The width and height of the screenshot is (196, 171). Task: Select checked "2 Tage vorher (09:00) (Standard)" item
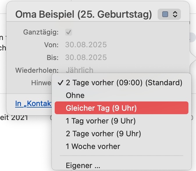[124, 83]
